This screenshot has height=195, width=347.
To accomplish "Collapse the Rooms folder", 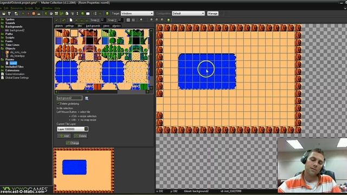I will click(2, 60).
